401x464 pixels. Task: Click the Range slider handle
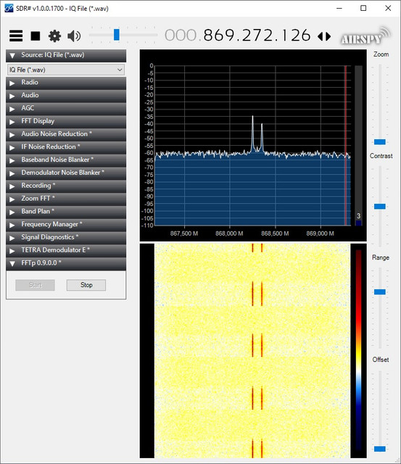(380, 292)
